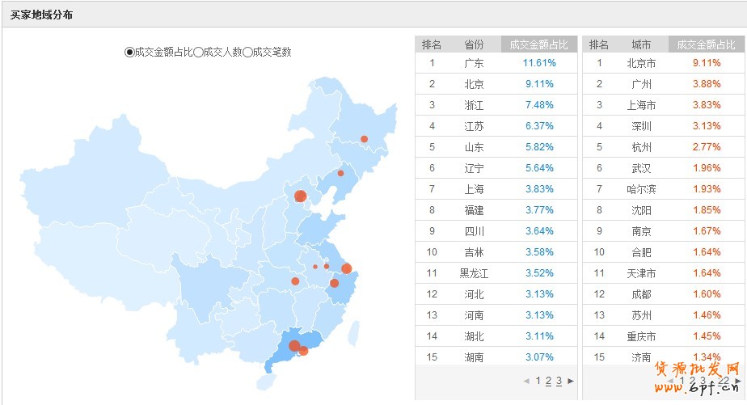Image resolution: width=747 pixels, height=405 pixels.
Task: Go to page 2 of province table
Action: pos(548,381)
